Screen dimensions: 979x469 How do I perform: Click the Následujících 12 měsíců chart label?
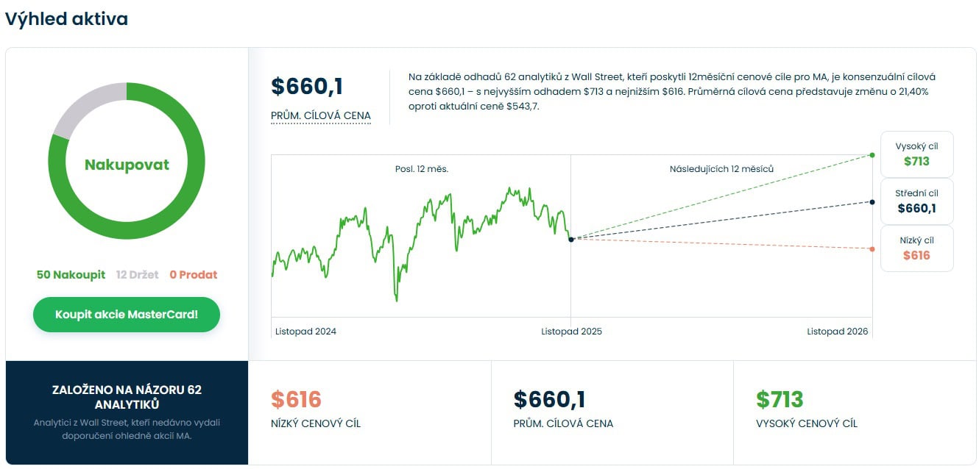(x=721, y=169)
